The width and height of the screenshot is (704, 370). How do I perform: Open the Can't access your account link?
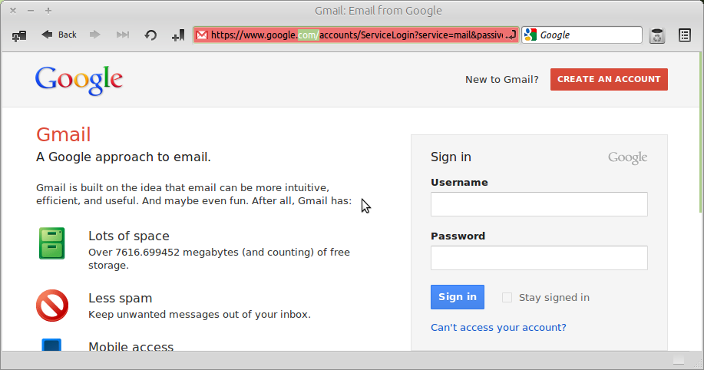point(498,327)
